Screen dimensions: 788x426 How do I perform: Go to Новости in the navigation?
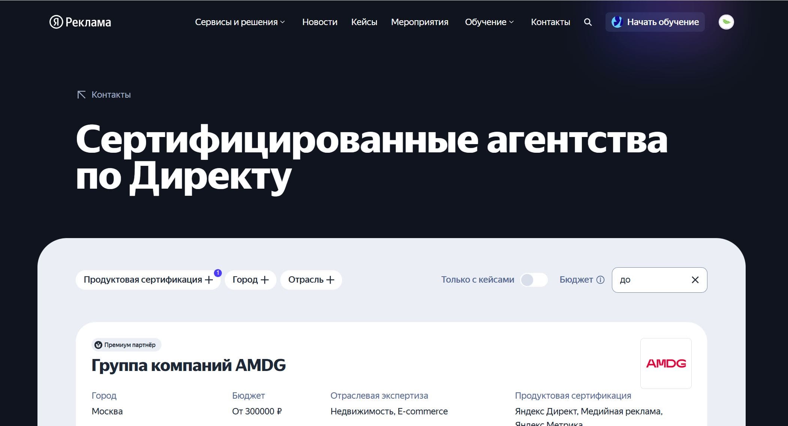(x=320, y=22)
